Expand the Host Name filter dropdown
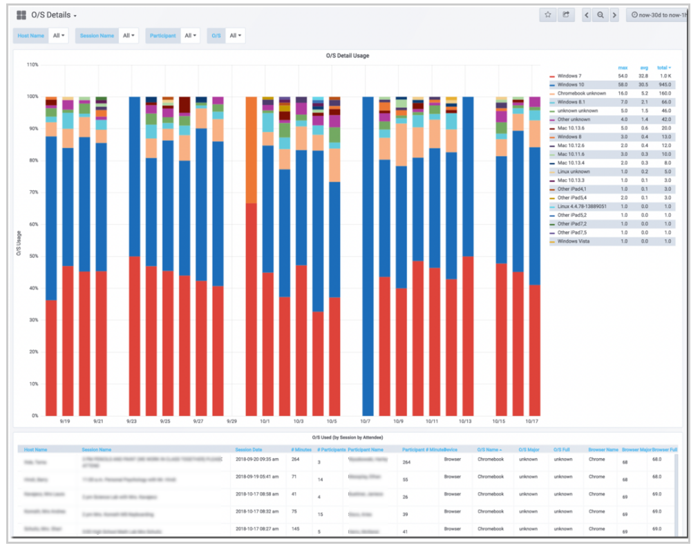 (59, 35)
